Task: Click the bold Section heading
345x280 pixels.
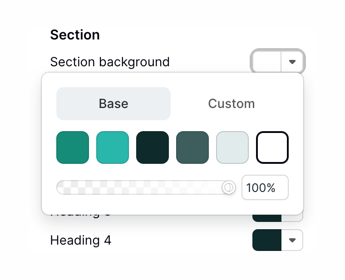Action: click(x=75, y=35)
